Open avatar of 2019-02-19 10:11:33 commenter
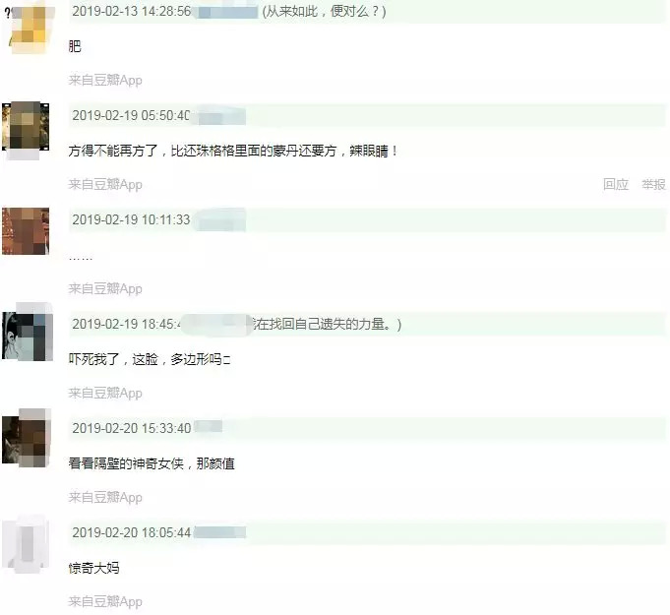This screenshot has width=670, height=615. (26, 231)
